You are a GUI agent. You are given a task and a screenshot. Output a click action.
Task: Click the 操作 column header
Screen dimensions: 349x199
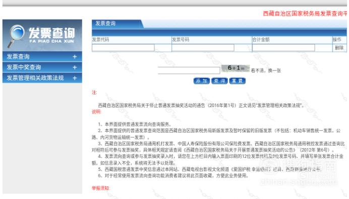[337, 40]
